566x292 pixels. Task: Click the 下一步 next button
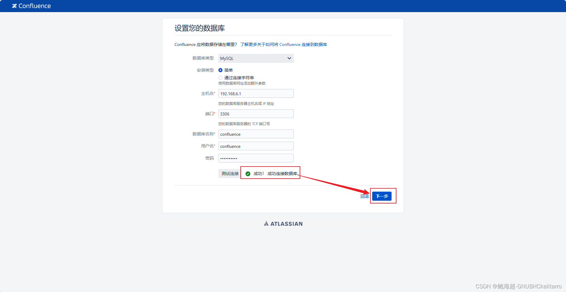[382, 196]
